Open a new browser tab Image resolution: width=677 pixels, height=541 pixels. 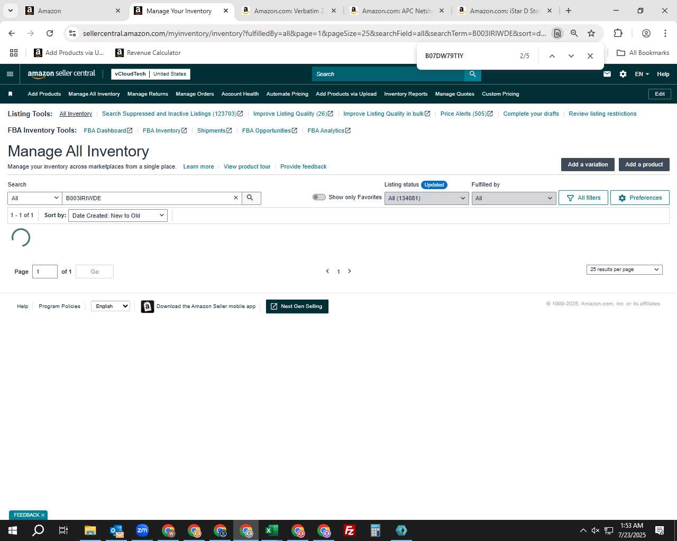coord(569,11)
